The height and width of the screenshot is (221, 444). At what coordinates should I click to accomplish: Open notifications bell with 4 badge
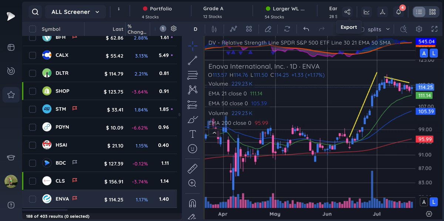click(x=399, y=12)
